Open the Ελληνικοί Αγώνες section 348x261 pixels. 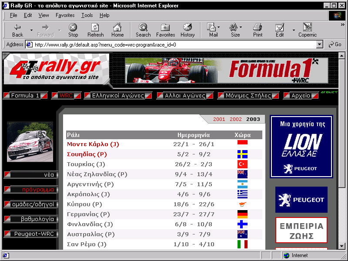118,96
